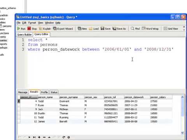
Task: Click the Explain toolbar button
Action: [x=45, y=29]
